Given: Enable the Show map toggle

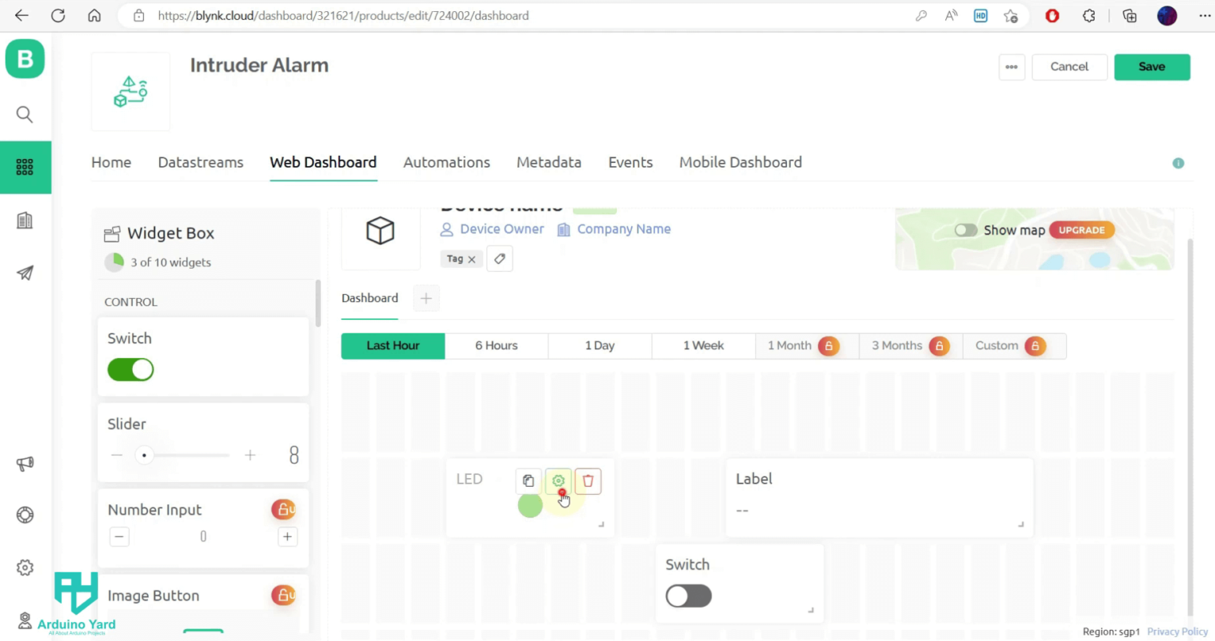Looking at the screenshot, I should [x=965, y=230].
